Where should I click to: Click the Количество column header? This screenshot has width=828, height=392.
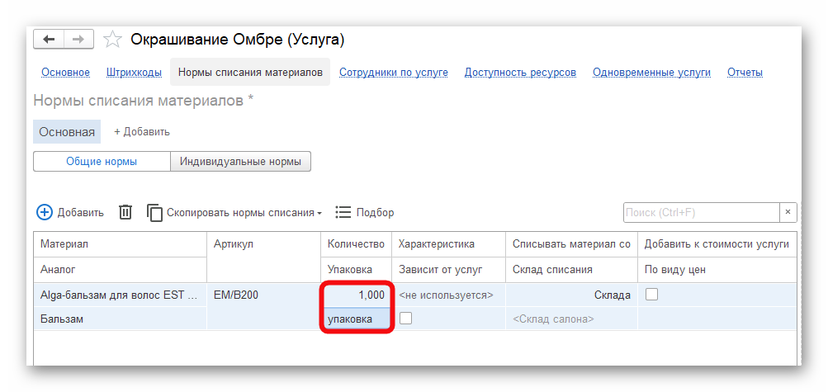point(357,243)
